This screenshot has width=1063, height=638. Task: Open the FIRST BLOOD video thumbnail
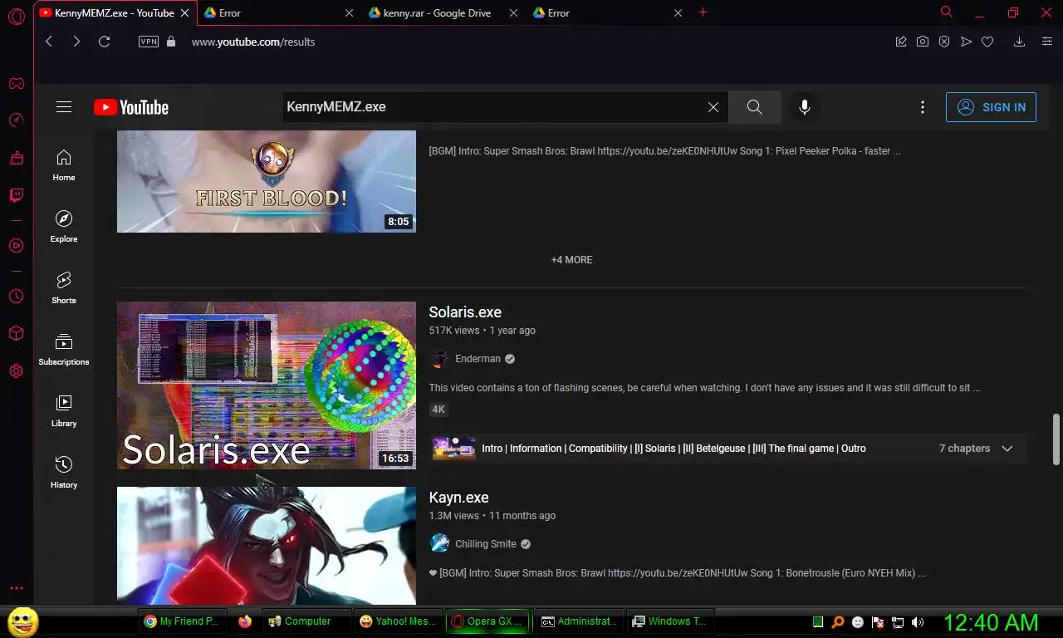pos(267,181)
